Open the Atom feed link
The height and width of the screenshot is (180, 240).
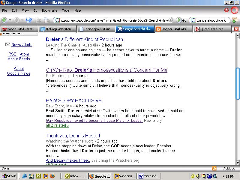24,54
